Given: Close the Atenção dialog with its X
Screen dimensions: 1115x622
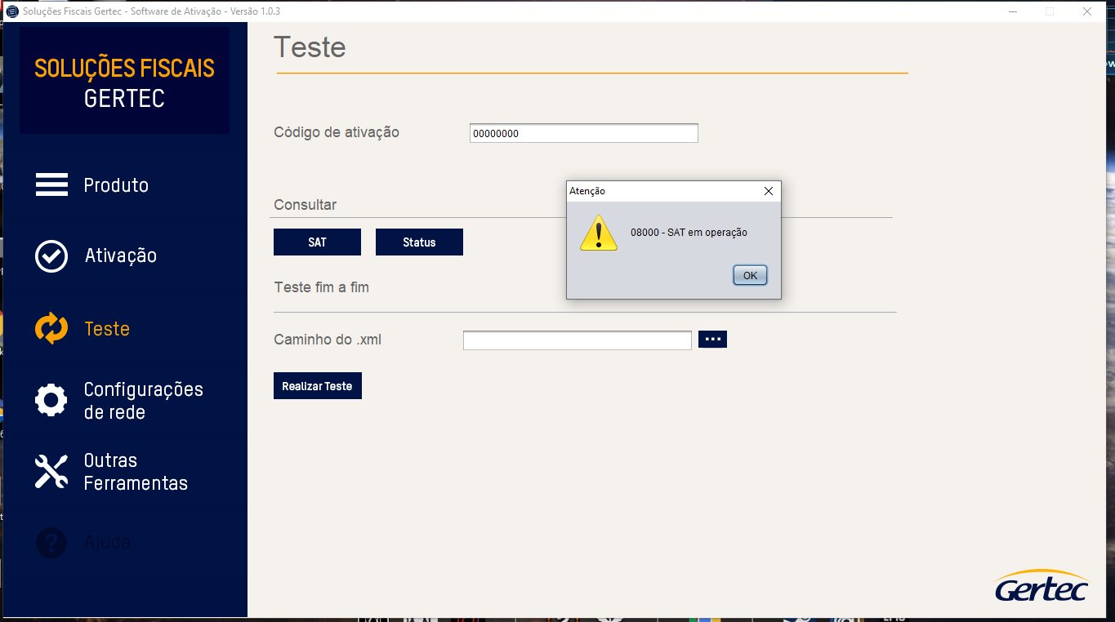Looking at the screenshot, I should point(768,191).
